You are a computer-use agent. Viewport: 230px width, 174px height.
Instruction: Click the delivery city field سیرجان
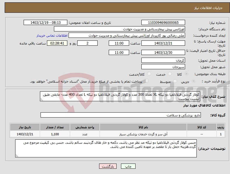point(163,67)
